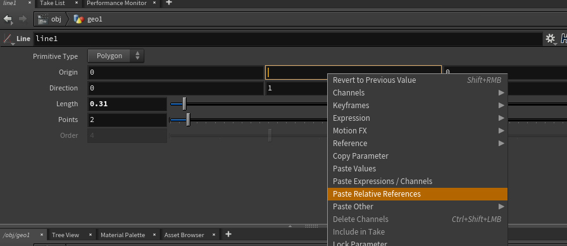The width and height of the screenshot is (567, 246).
Task: Click the Direction X field
Action: click(175, 88)
